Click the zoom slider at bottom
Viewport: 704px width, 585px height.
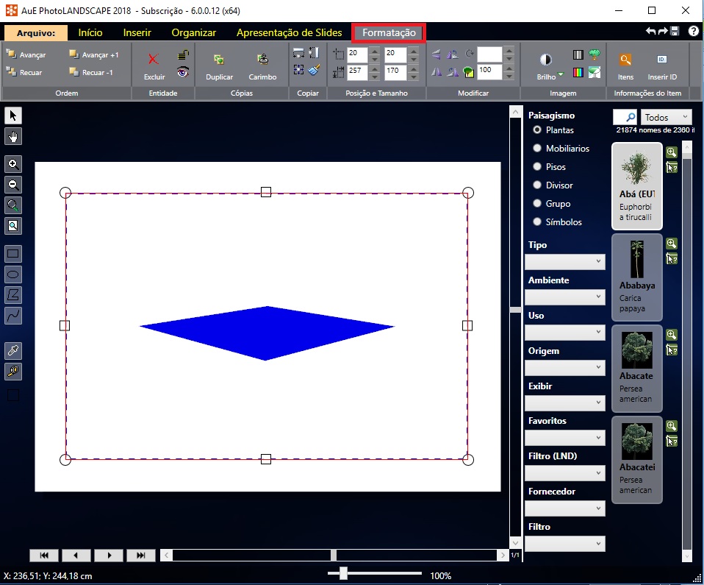tap(343, 573)
